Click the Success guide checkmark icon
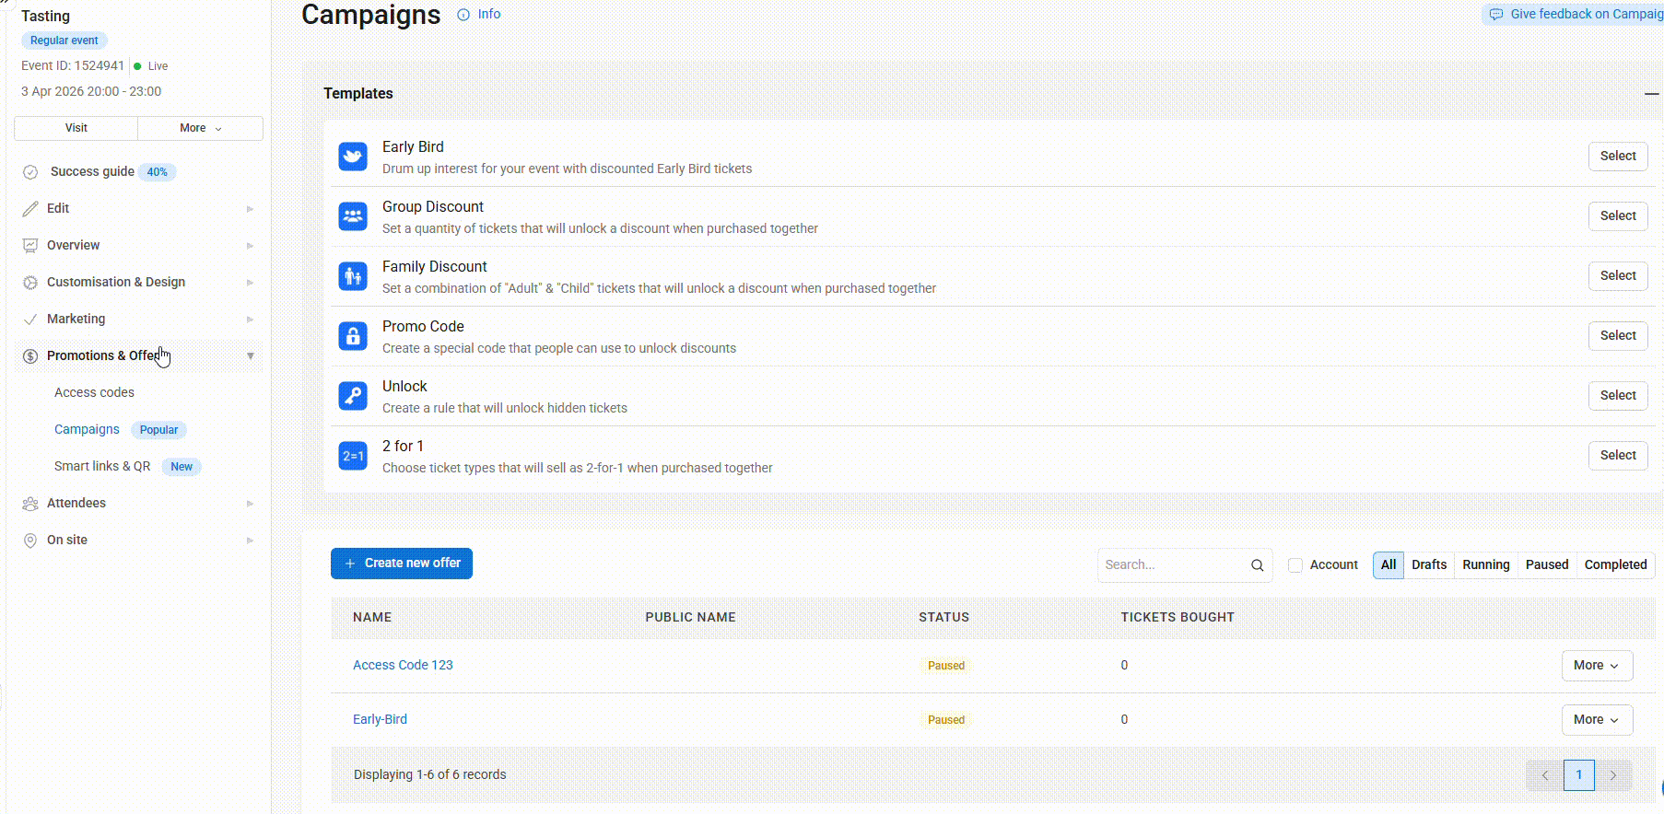This screenshot has width=1664, height=814. click(x=30, y=172)
